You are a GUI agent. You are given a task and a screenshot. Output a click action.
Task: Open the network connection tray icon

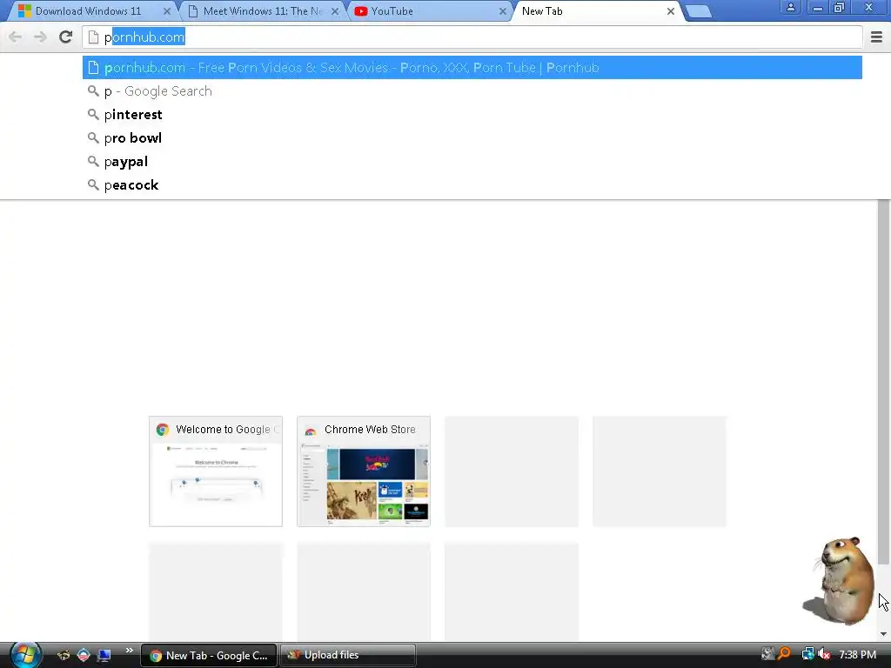tap(807, 654)
